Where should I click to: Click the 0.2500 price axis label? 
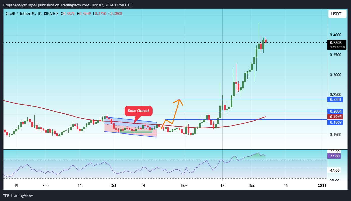click(x=336, y=95)
